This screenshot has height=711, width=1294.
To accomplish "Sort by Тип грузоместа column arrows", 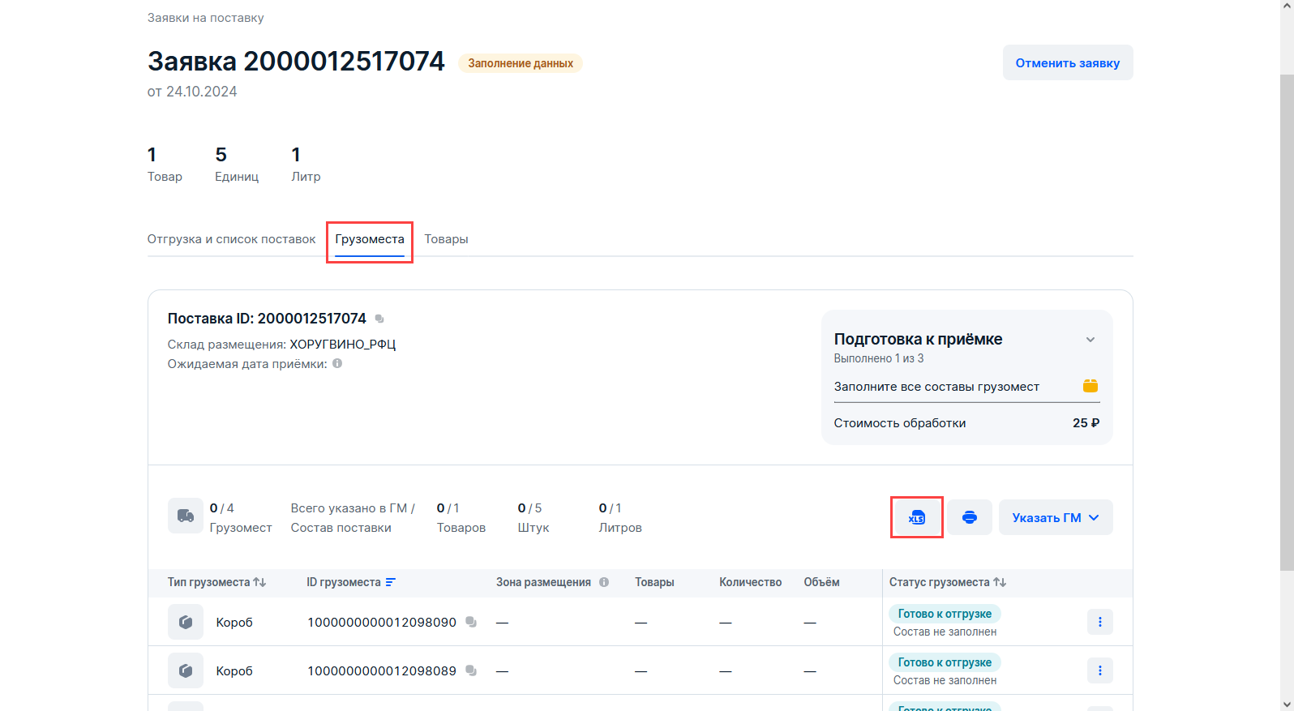I will tap(259, 582).
